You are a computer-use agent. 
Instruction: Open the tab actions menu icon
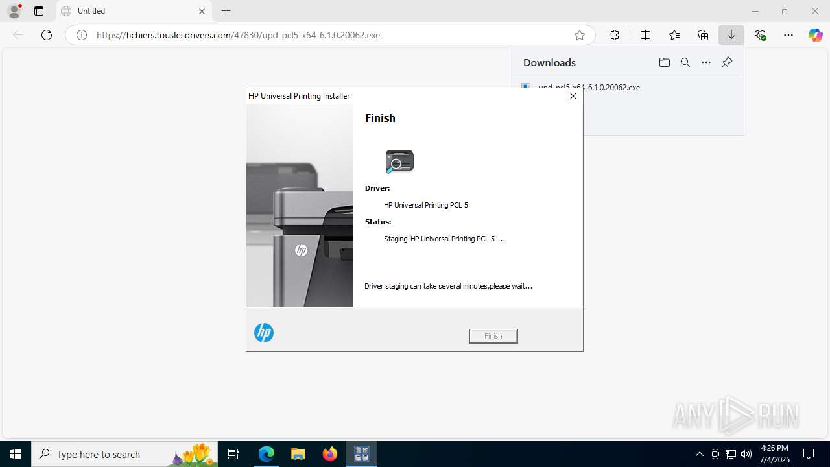[x=39, y=11]
